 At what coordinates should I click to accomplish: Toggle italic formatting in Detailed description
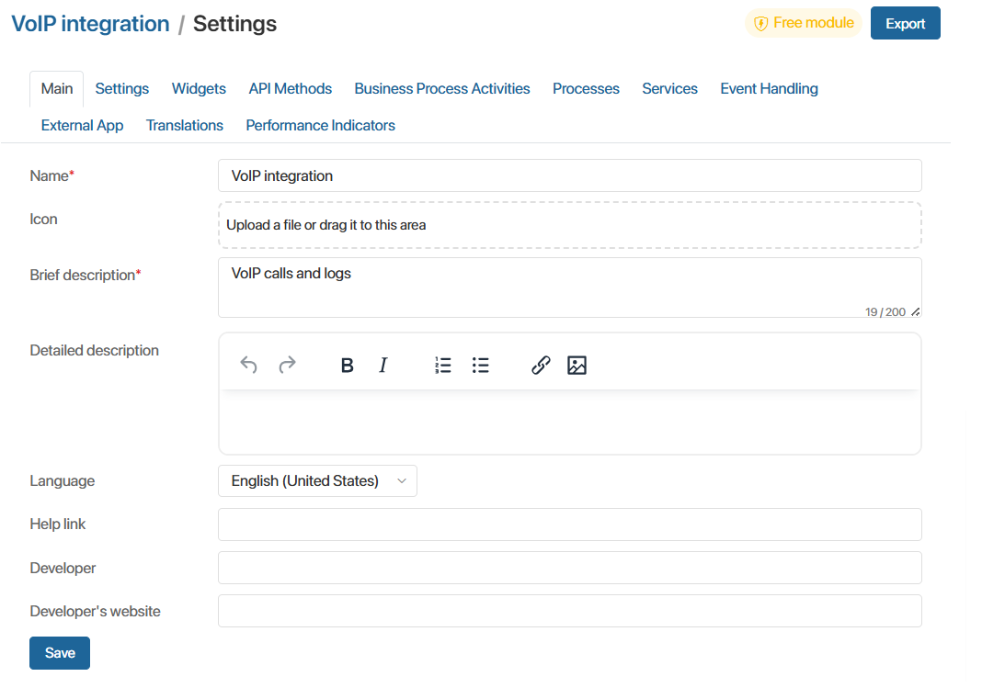(x=383, y=366)
